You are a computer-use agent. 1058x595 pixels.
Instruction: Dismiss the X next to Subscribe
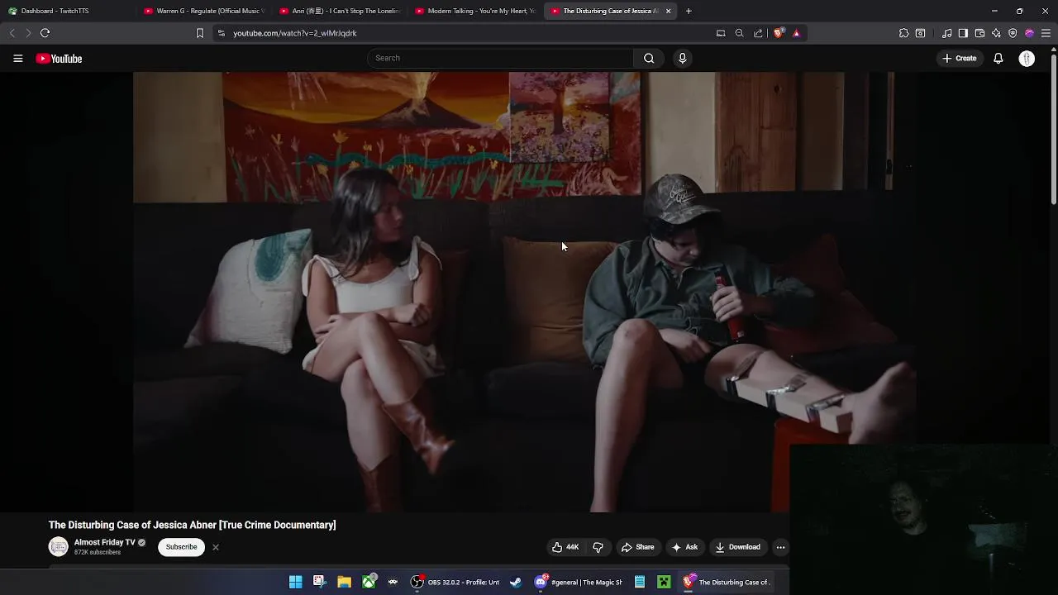(x=215, y=547)
